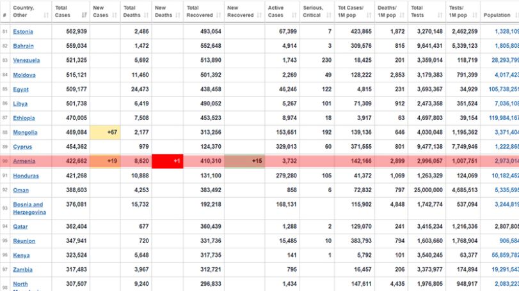Open the Moldova country link
Viewport: 519px width, 291px height.
24,75
